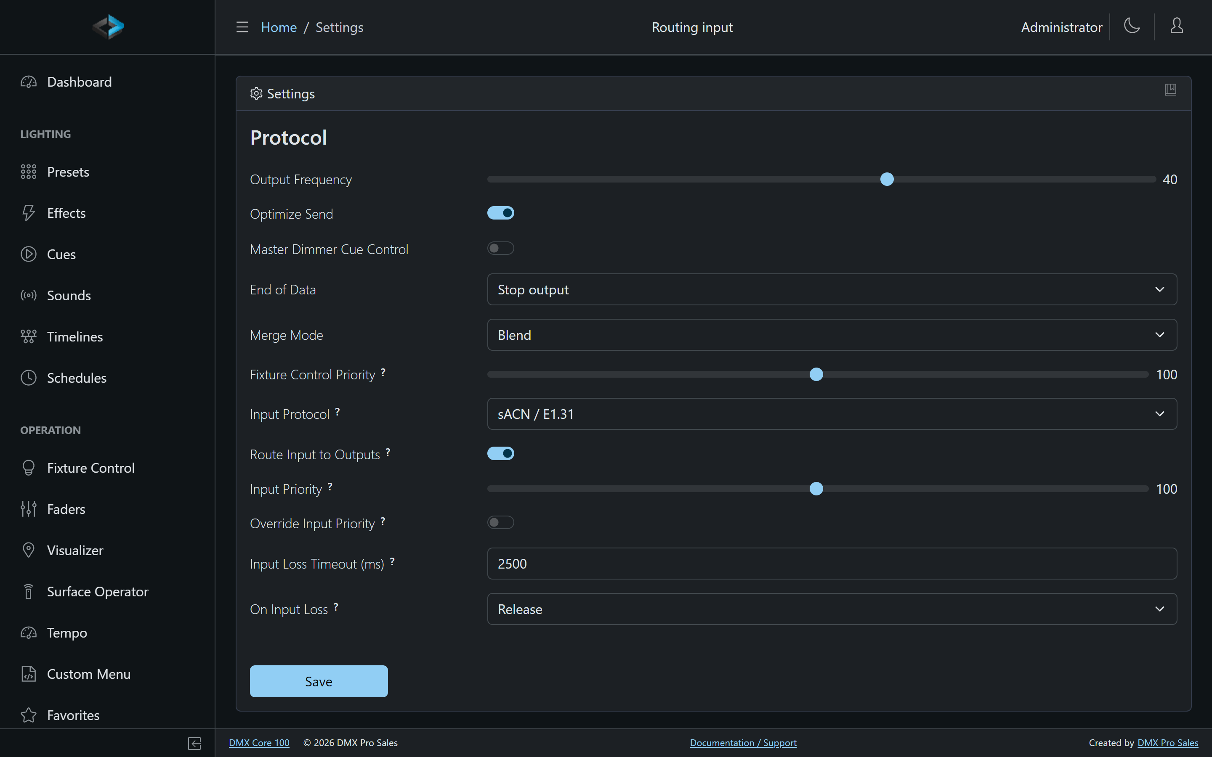Screen dimensions: 1212x757
Task: Click the Settings gear icon in panel header
Action: point(256,94)
